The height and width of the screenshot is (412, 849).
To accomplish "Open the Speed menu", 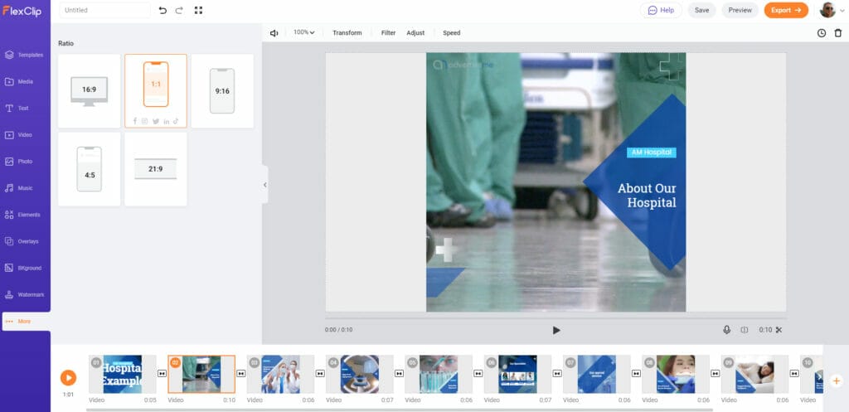I will (x=452, y=33).
